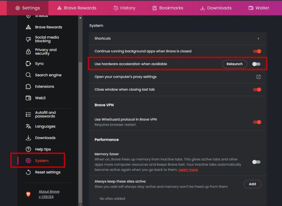Click the Sync circular arrows icon
Image resolution: width=282 pixels, height=206 pixels.
click(28, 64)
